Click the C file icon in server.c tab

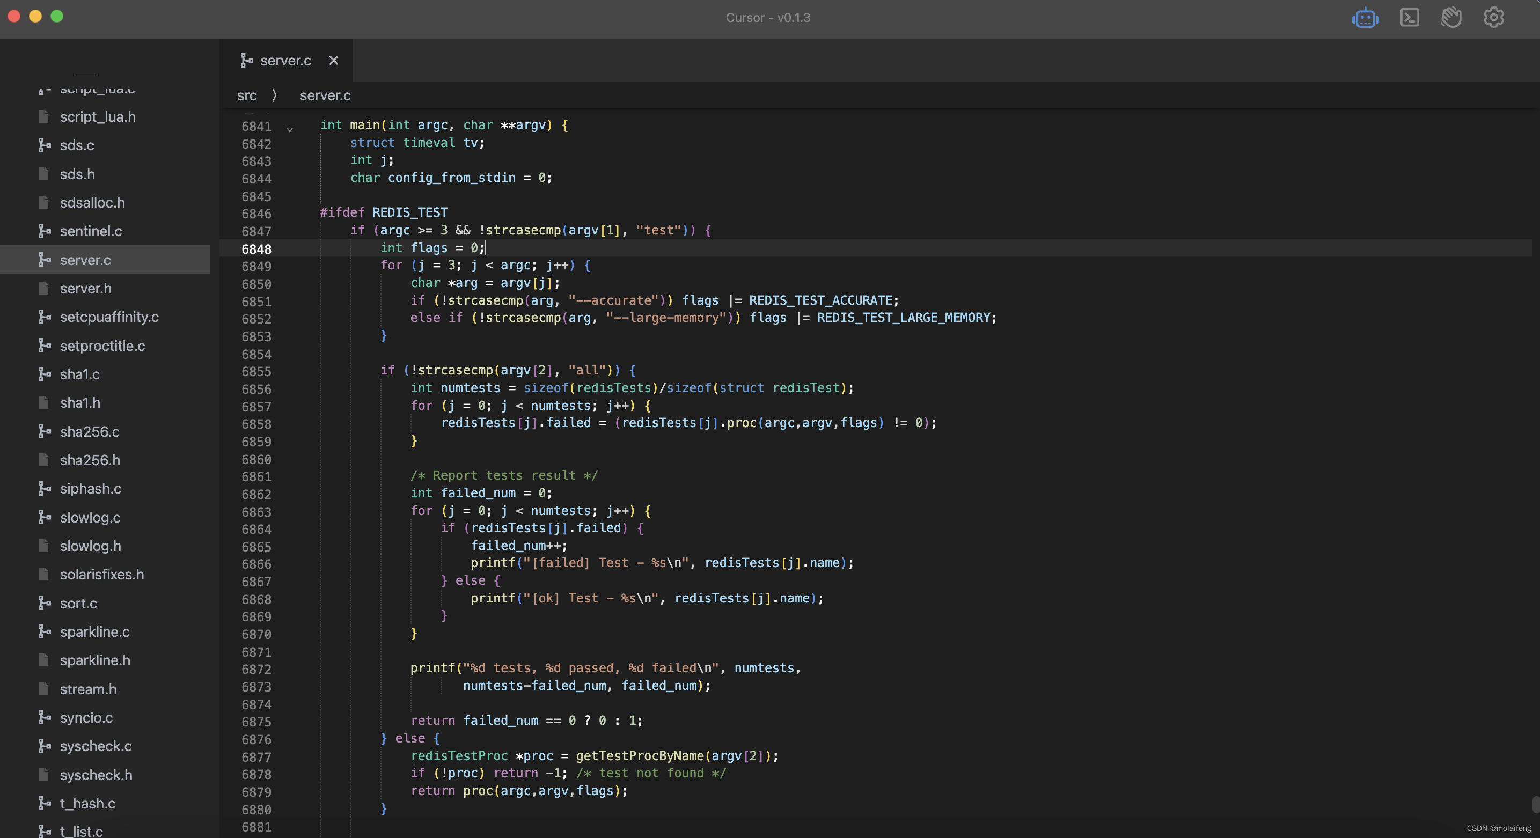(246, 60)
